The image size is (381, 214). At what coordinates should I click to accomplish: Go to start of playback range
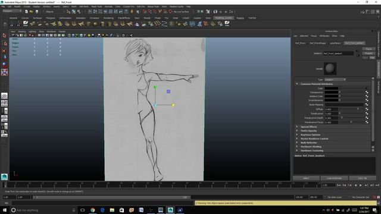click(339, 185)
